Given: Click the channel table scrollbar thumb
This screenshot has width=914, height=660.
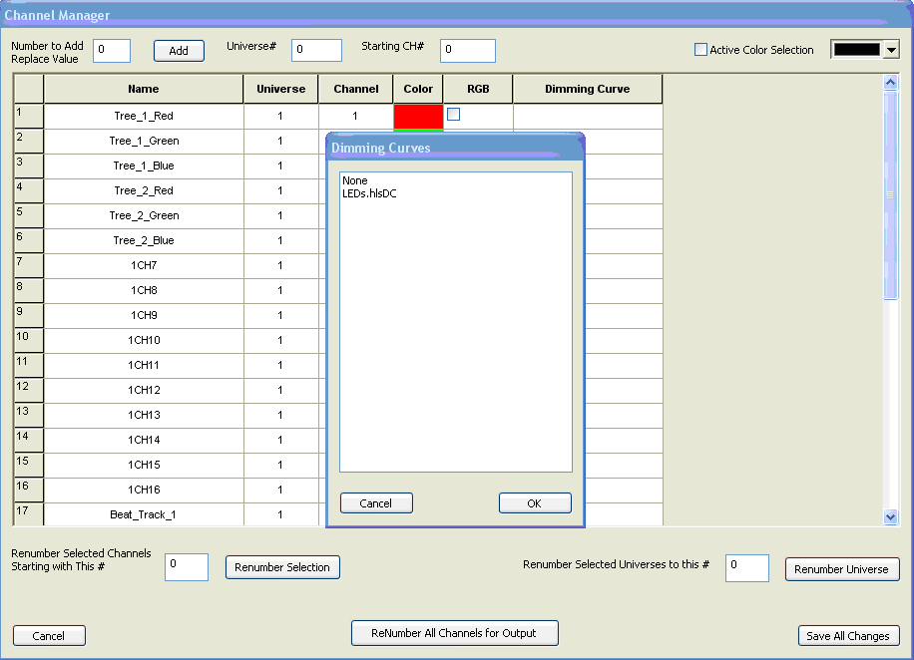Looking at the screenshot, I should tap(890, 195).
